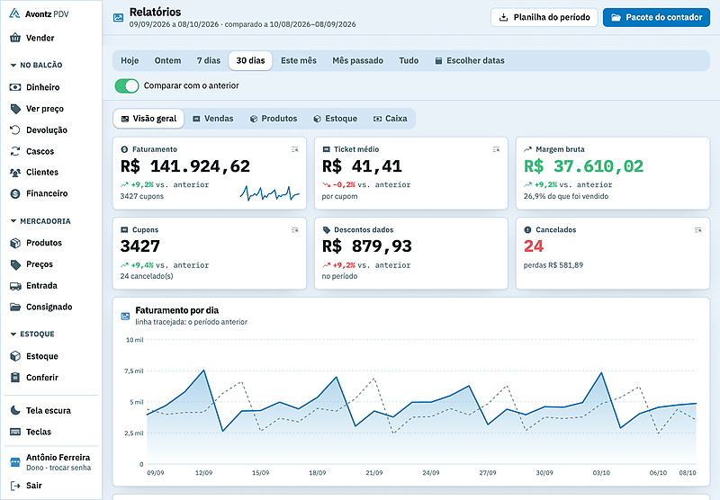Open Dinheiro cash icon in sidebar
The height and width of the screenshot is (500, 720).
[x=15, y=87]
